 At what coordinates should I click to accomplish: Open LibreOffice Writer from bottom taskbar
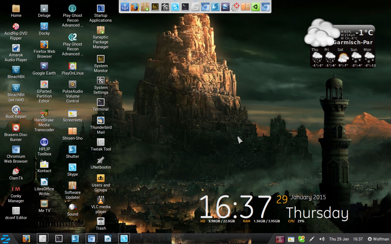[x=108, y=239]
